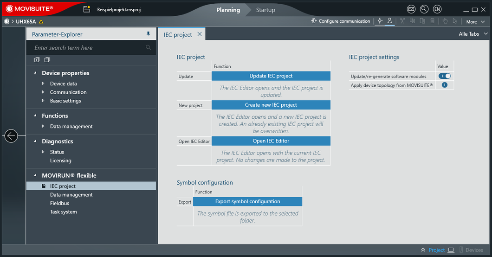Open the Alle Tabs dropdown
492x257 pixels.
tap(473, 34)
